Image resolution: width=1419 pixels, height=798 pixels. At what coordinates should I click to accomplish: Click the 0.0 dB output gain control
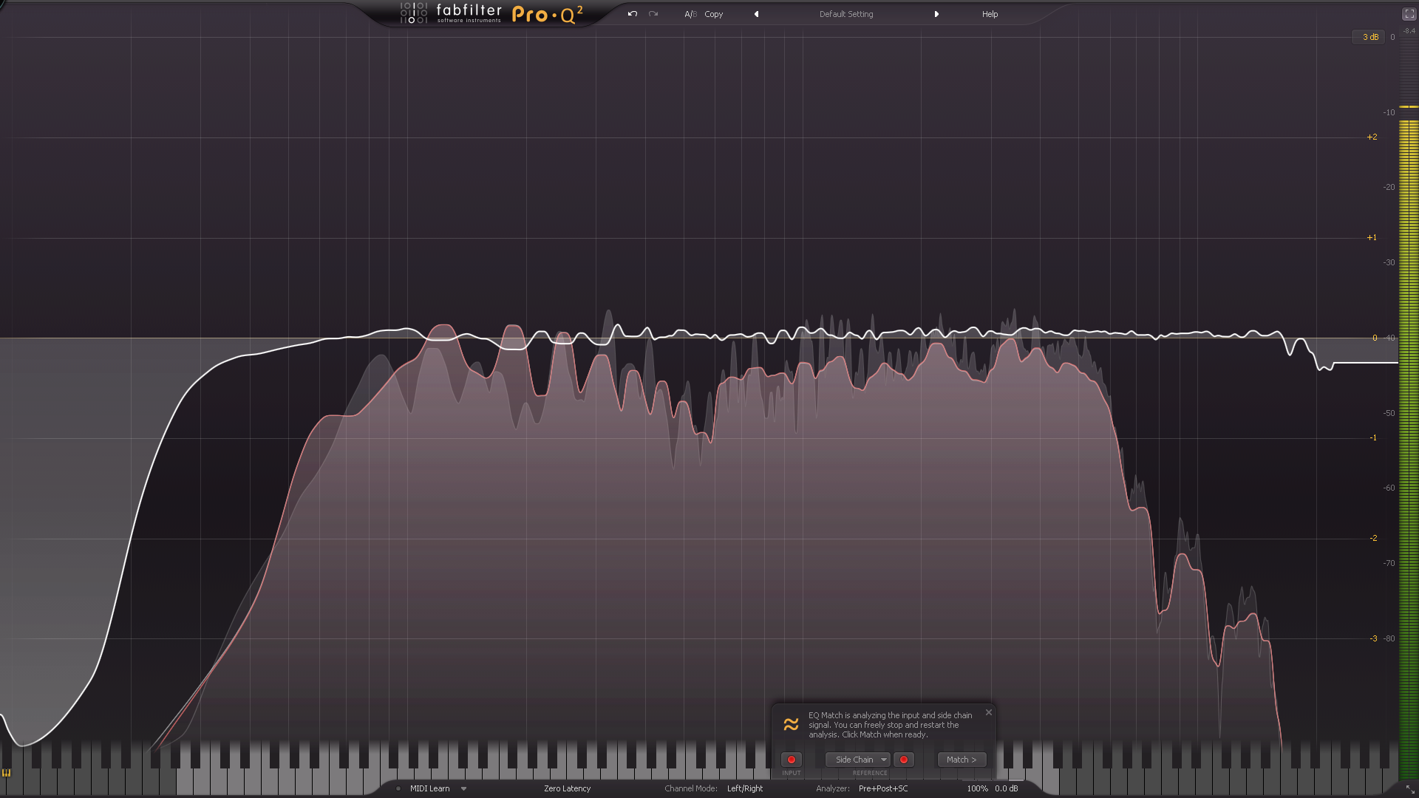(x=1006, y=788)
